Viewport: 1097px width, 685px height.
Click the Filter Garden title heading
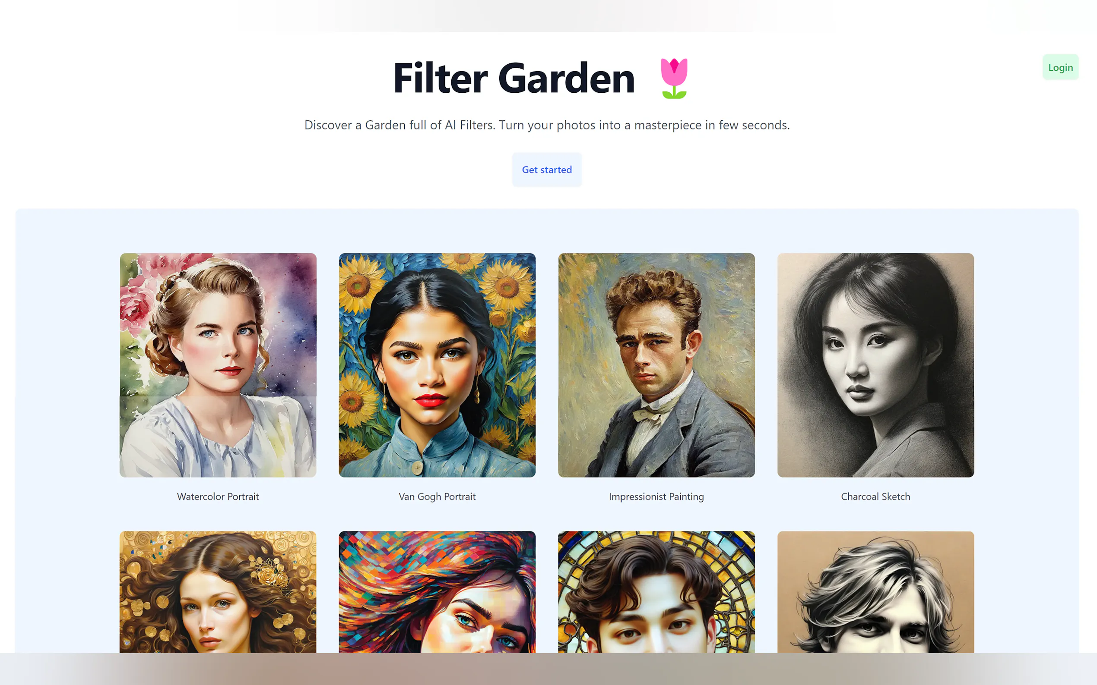coord(514,79)
